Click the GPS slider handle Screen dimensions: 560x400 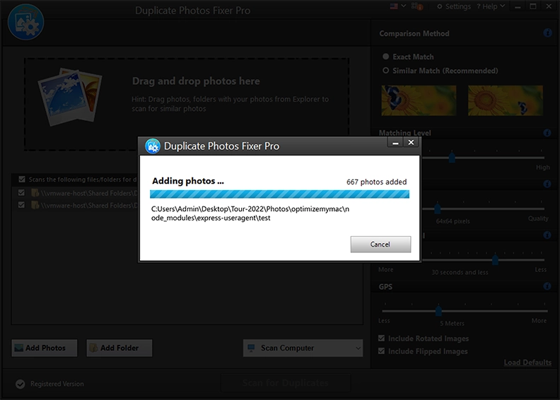(x=438, y=311)
